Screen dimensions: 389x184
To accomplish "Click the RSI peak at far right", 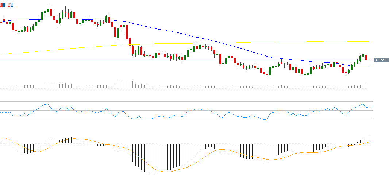I will (x=362, y=104).
